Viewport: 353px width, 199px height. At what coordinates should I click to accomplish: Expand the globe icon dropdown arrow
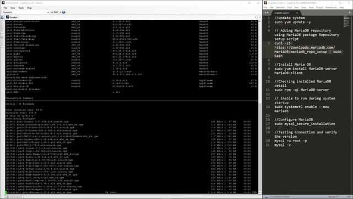click(x=66, y=12)
